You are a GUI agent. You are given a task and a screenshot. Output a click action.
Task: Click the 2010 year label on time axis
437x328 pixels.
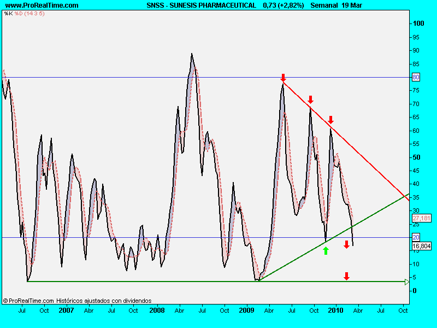pos(335,311)
